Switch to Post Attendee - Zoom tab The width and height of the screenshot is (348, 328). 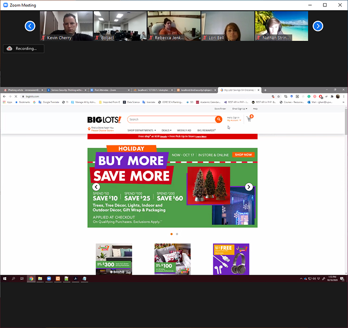(108, 90)
